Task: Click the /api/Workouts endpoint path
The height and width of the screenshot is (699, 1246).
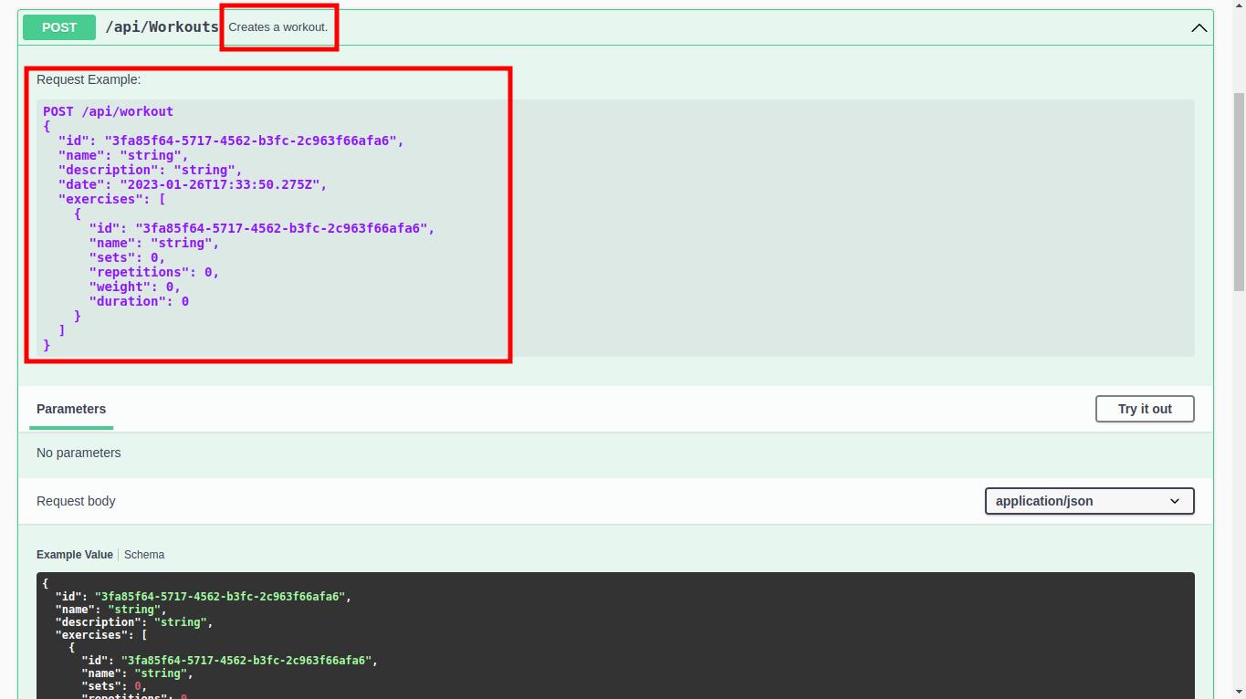Action: click(x=162, y=27)
